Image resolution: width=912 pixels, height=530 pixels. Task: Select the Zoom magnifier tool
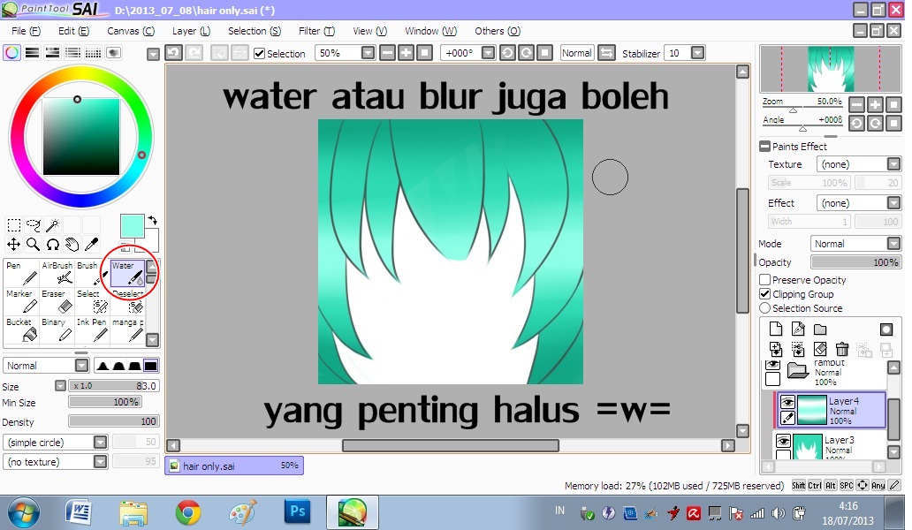tap(34, 245)
